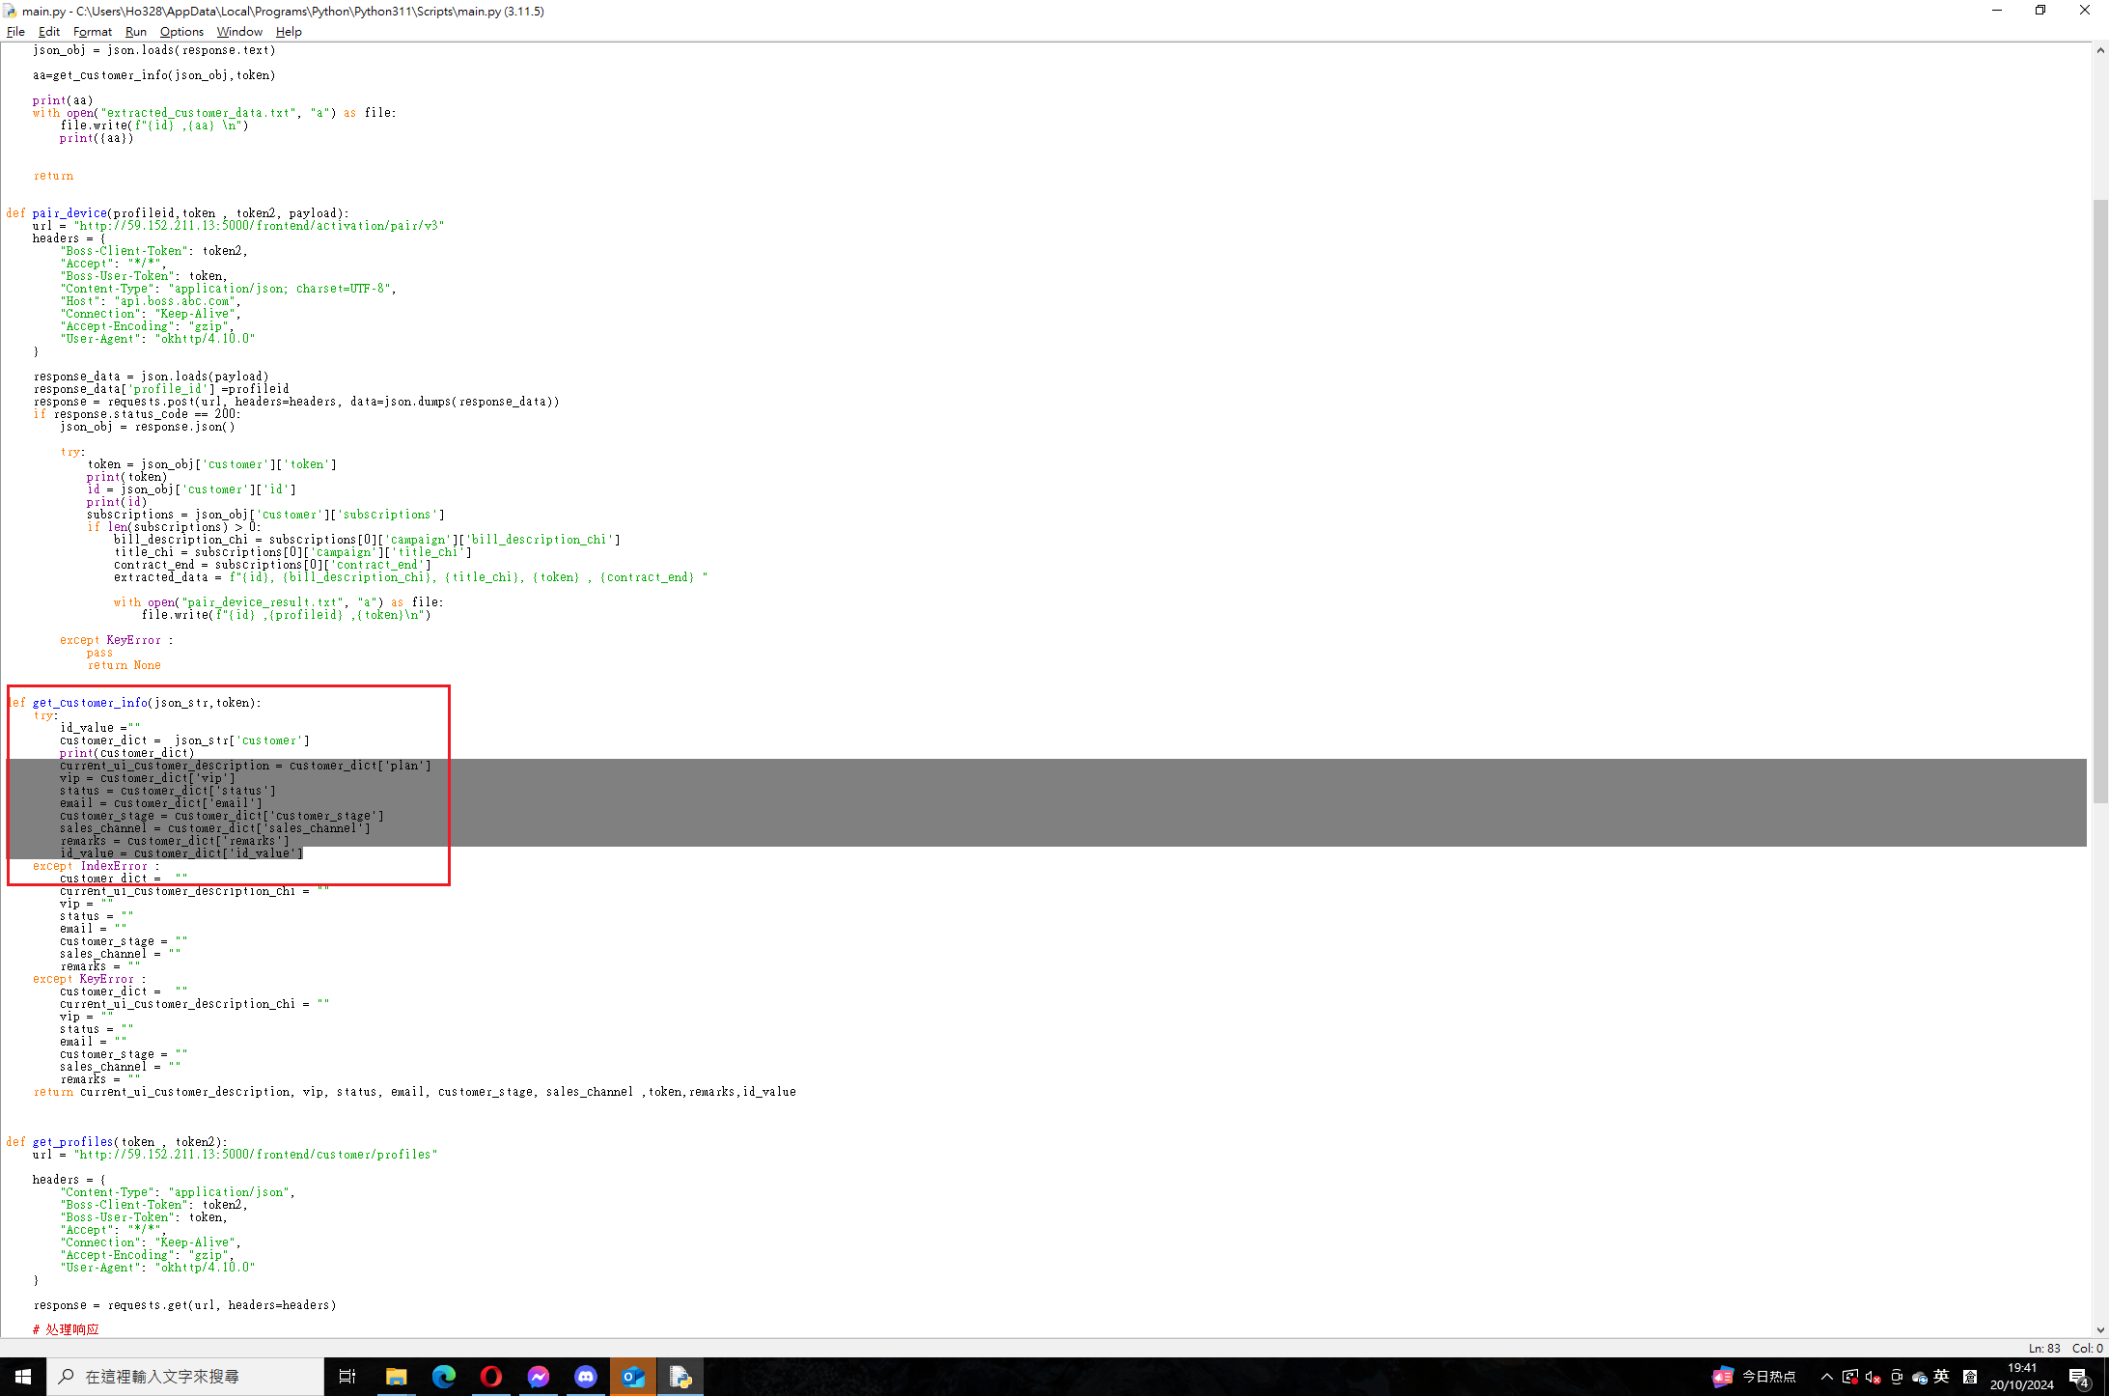2109x1396 pixels.
Task: Click the '# 处理响应' comment line
Action: tap(66, 1329)
